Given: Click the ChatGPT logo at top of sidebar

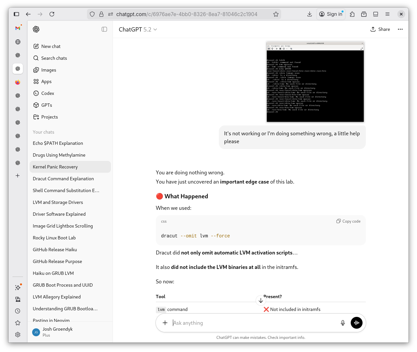Looking at the screenshot, I should point(36,29).
